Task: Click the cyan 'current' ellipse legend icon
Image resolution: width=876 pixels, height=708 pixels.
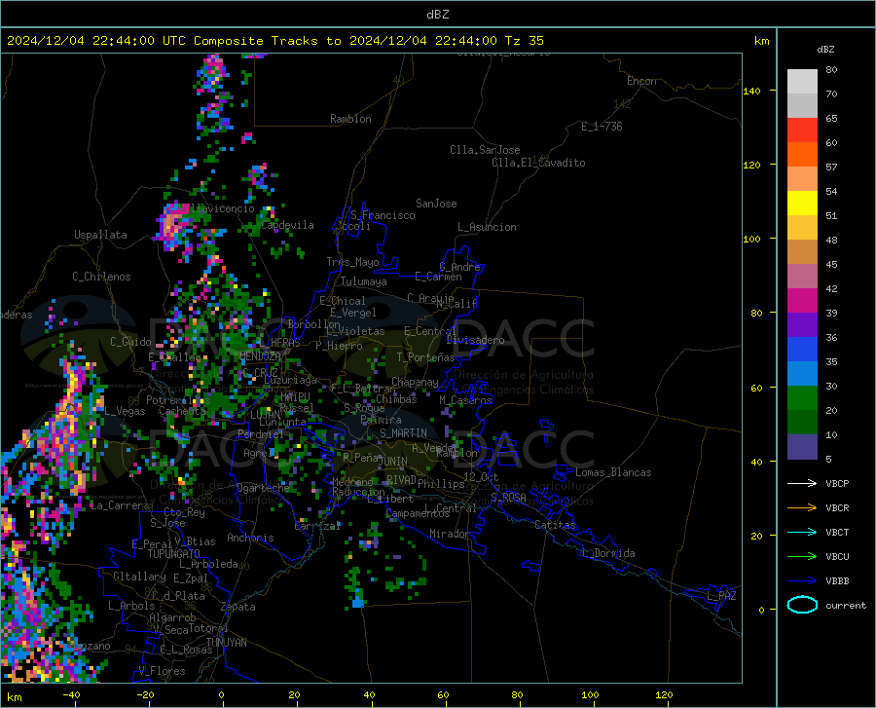Action: tap(802, 605)
